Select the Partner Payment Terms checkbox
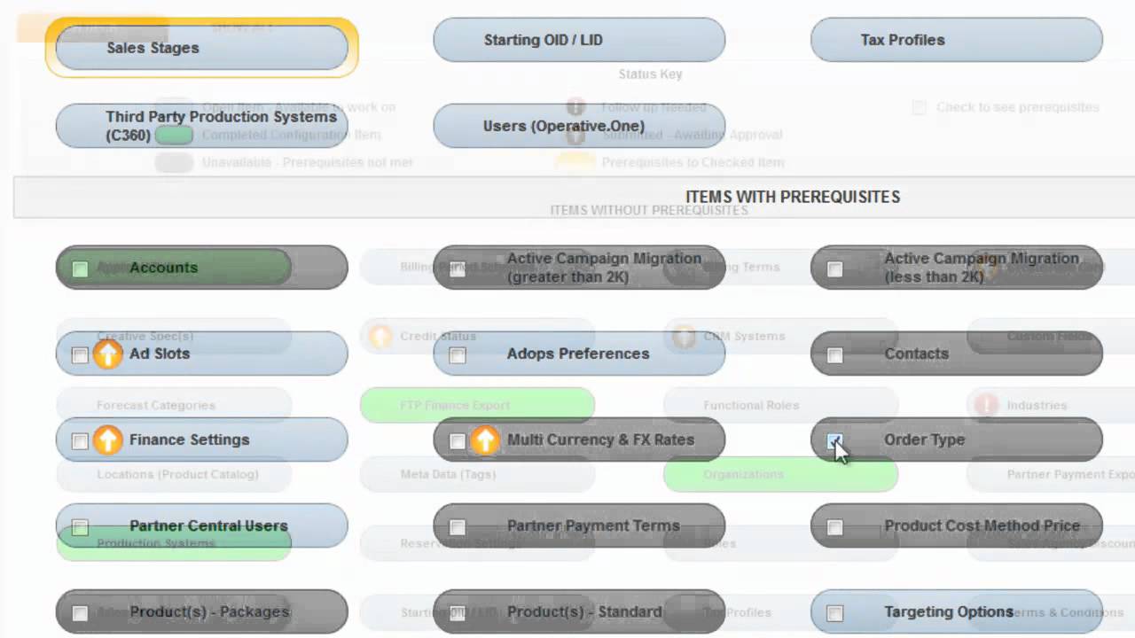 coord(458,527)
